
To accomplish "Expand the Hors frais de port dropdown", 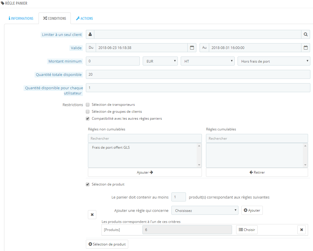I will click(274, 61).
